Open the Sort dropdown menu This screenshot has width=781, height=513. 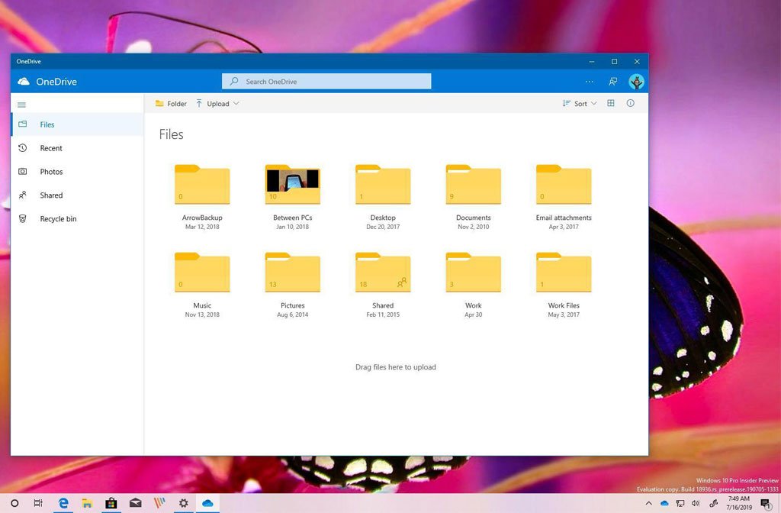click(580, 104)
